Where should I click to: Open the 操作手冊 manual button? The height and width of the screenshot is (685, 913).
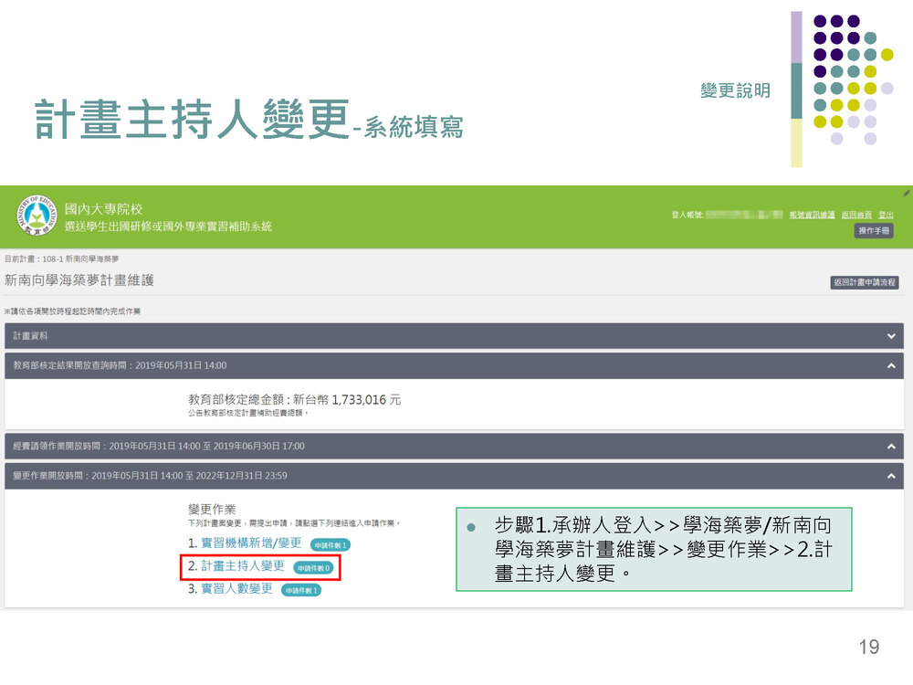874,231
